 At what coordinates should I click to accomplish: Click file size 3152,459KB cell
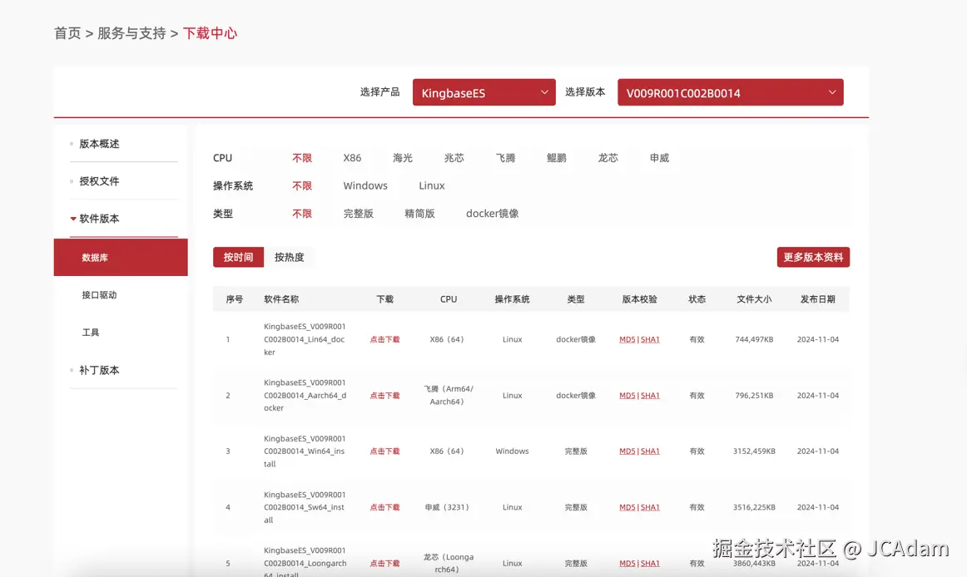754,451
